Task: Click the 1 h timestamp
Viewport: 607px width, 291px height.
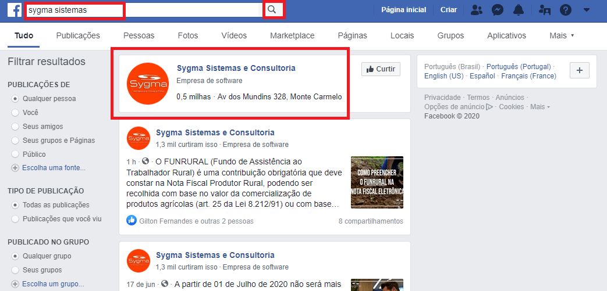Action: pos(131,161)
